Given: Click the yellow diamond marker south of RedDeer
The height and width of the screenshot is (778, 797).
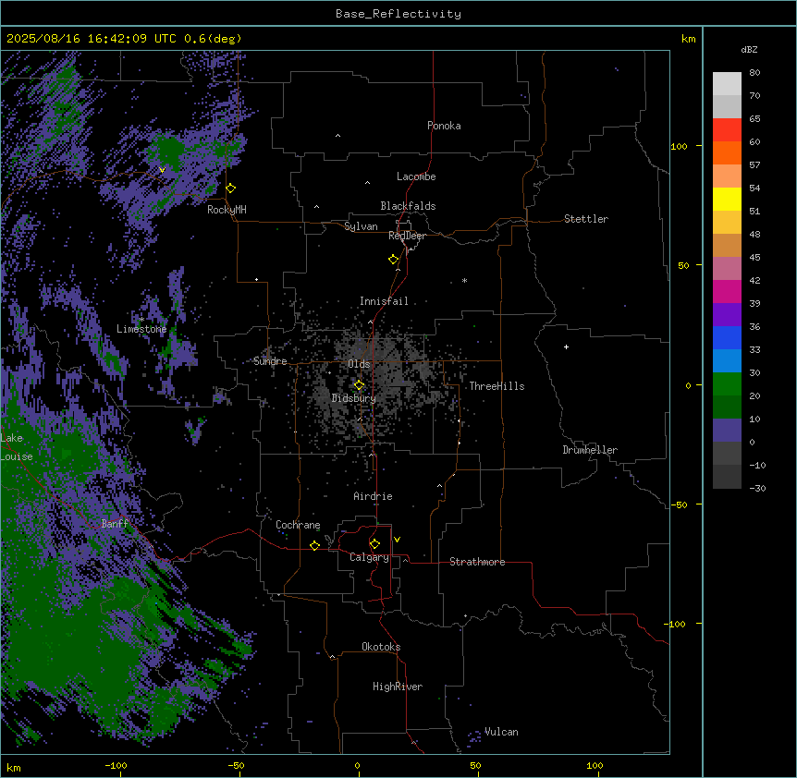Looking at the screenshot, I should [x=393, y=260].
